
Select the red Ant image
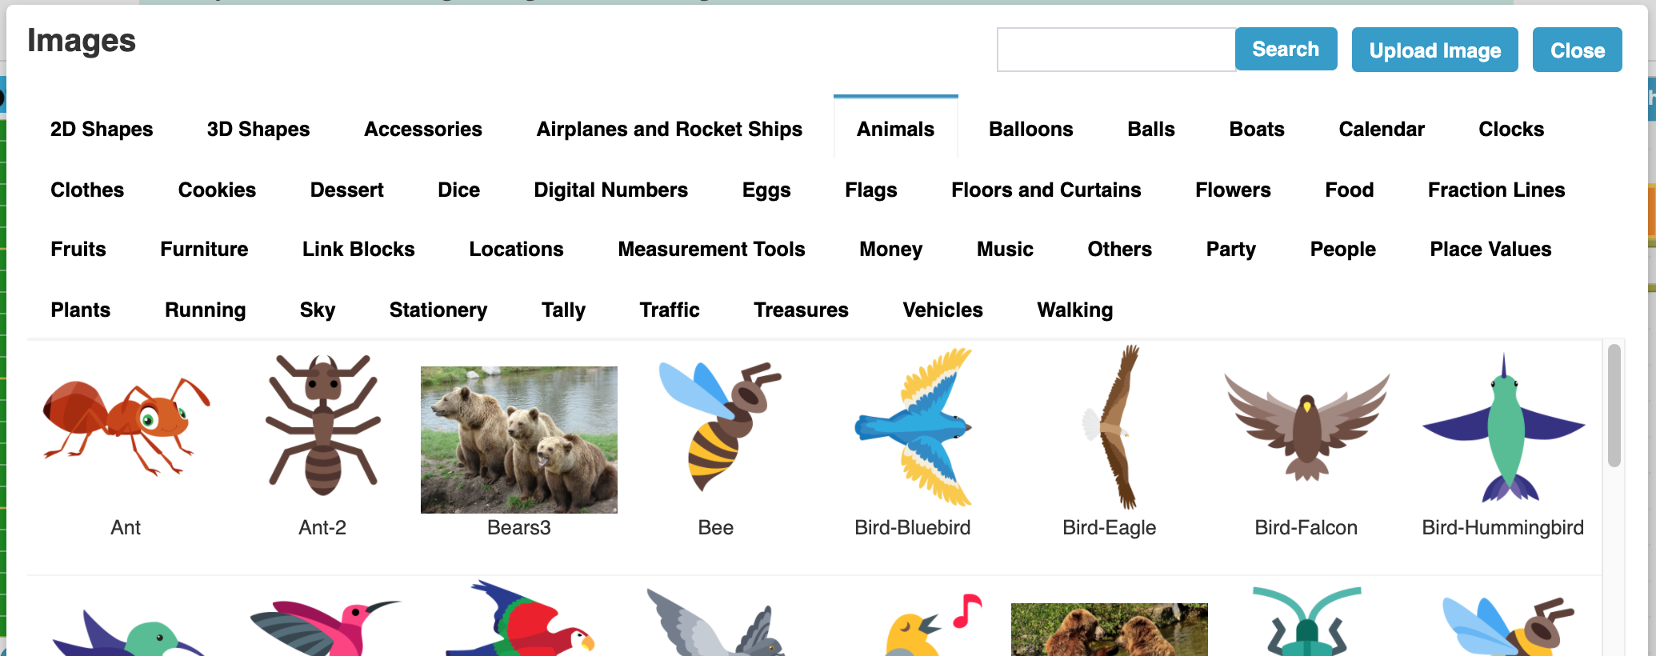pos(126,428)
